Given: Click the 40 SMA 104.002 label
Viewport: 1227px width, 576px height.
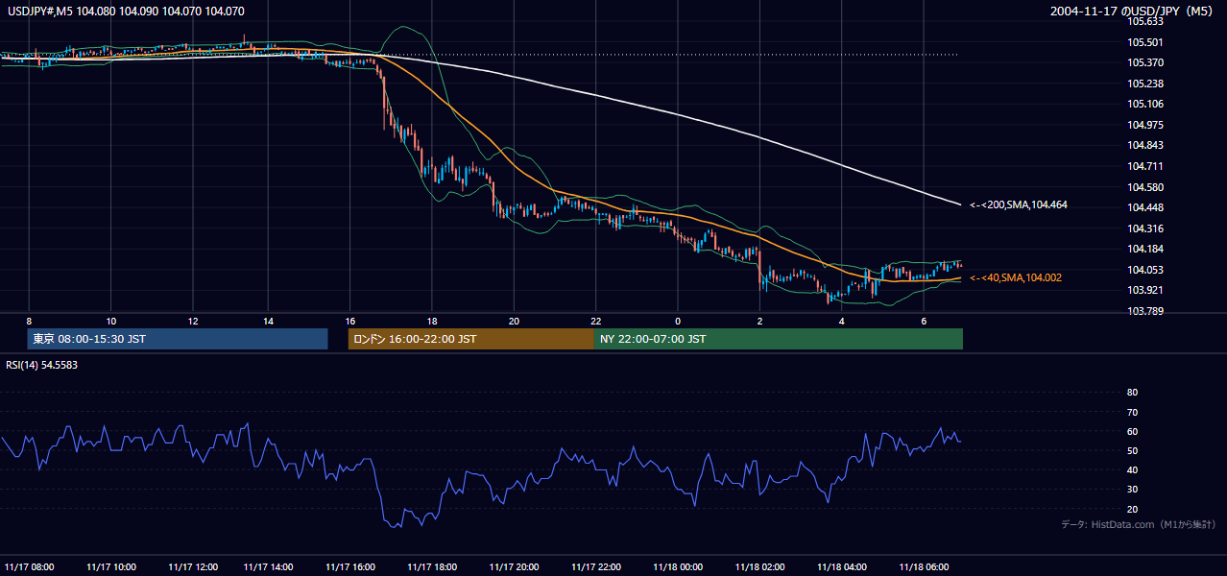Looking at the screenshot, I should (x=1015, y=277).
